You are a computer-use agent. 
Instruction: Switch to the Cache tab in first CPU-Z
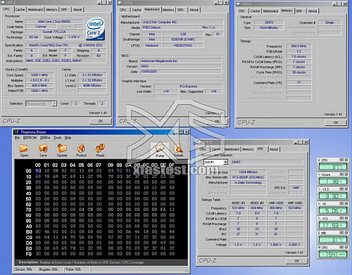[x=20, y=10]
